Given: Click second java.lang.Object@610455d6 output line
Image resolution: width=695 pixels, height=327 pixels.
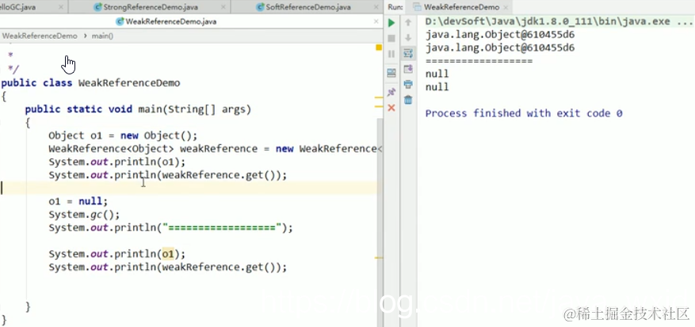Looking at the screenshot, I should click(500, 48).
